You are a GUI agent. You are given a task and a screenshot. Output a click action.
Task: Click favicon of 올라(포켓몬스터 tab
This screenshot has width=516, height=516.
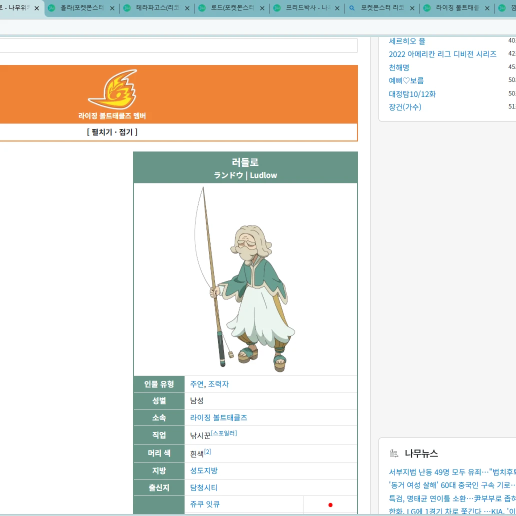click(51, 8)
